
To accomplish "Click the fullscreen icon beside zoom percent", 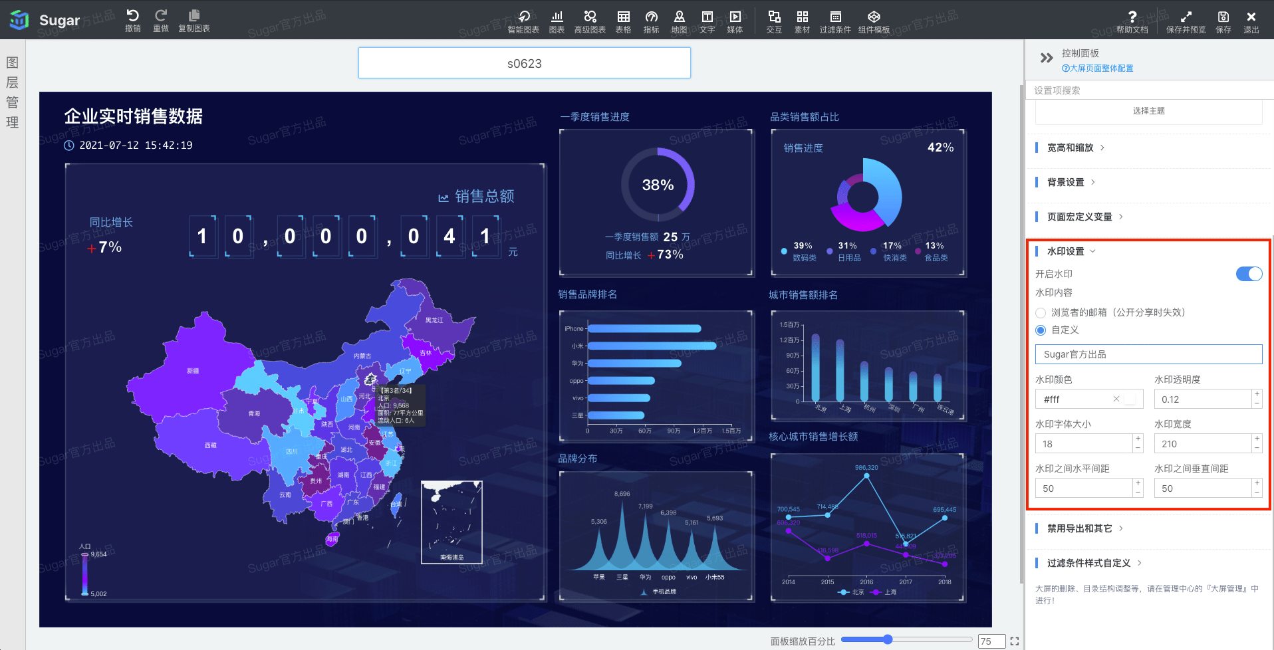I will point(1014,641).
